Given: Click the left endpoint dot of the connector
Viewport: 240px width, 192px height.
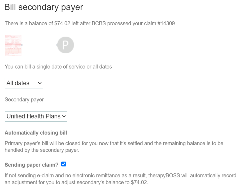Looking at the screenshot, I should tap(22, 45).
